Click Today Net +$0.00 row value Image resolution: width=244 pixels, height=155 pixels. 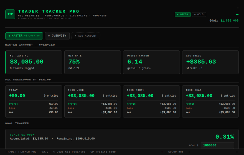53,112
